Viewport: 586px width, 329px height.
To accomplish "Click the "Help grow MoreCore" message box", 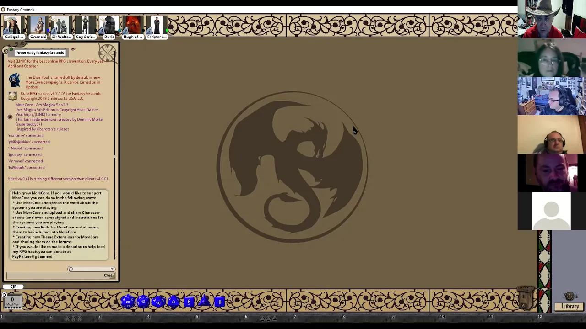I will (59, 225).
